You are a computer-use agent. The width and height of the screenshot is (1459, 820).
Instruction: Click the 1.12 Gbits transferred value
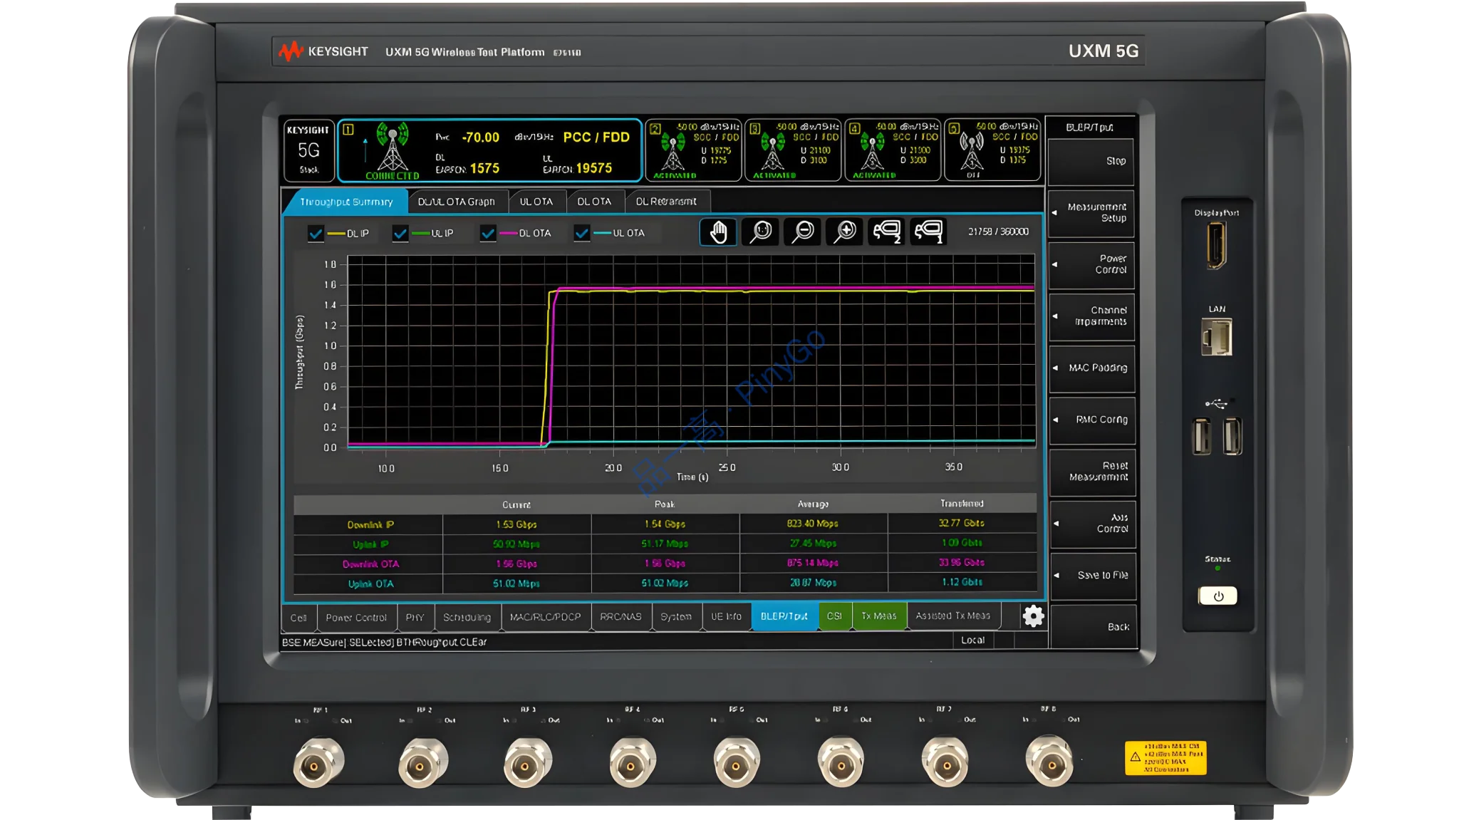[x=962, y=582]
